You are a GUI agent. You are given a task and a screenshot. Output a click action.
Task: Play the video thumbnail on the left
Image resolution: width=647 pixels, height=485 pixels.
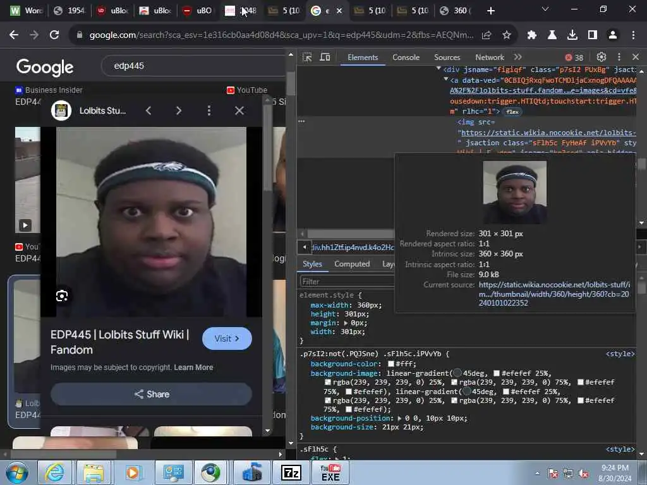pos(25,225)
